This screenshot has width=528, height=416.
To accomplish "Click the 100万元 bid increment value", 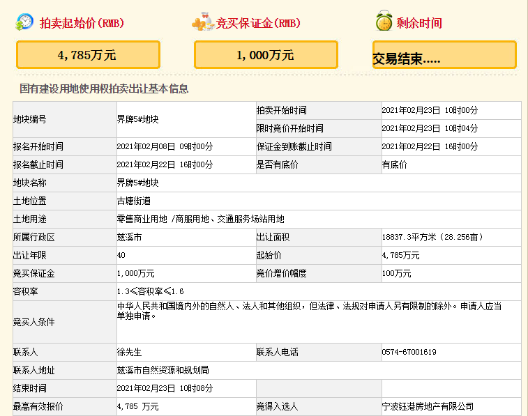I will point(396,273).
